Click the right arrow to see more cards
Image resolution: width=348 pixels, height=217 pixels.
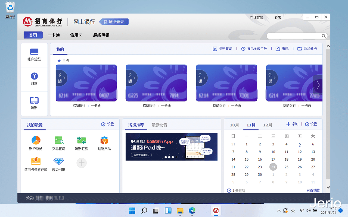click(318, 85)
